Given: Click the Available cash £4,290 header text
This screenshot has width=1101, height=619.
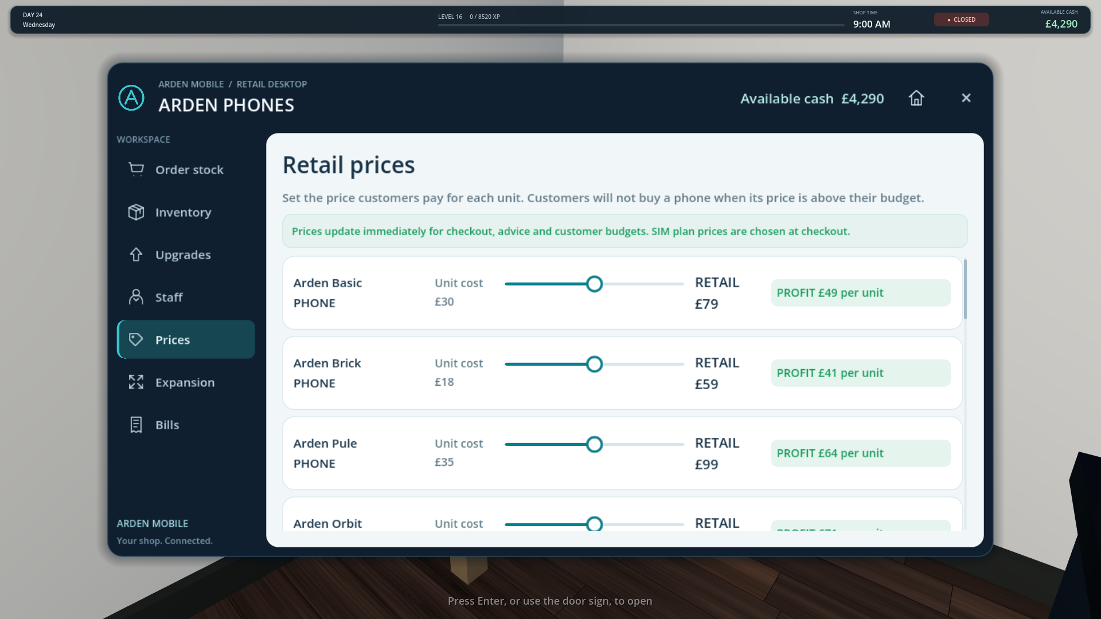Looking at the screenshot, I should (812, 99).
